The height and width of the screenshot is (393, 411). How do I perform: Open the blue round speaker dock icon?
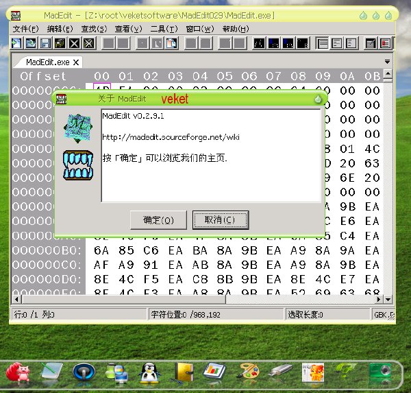click(84, 372)
